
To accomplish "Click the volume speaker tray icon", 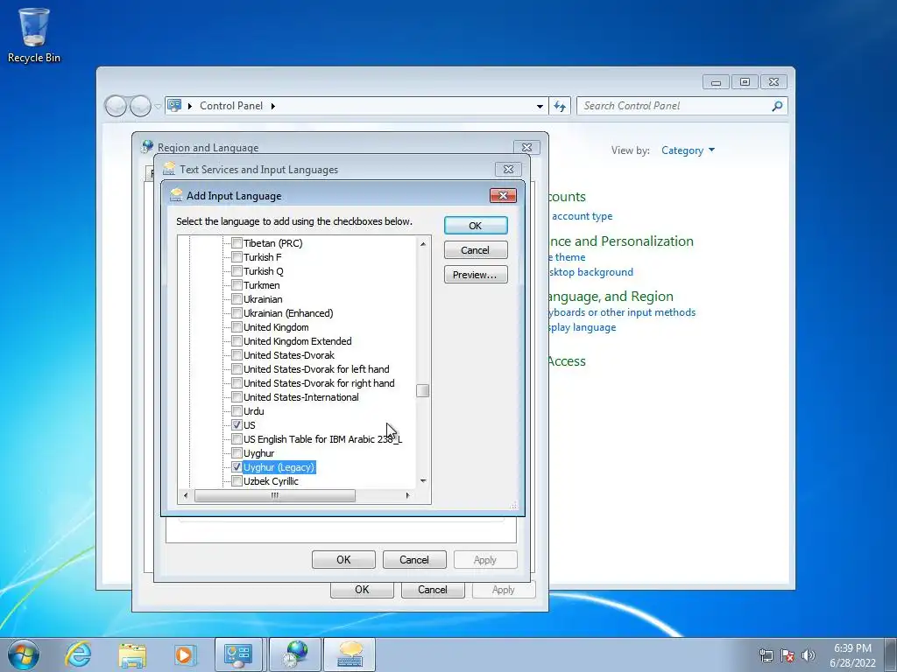I will [809, 655].
